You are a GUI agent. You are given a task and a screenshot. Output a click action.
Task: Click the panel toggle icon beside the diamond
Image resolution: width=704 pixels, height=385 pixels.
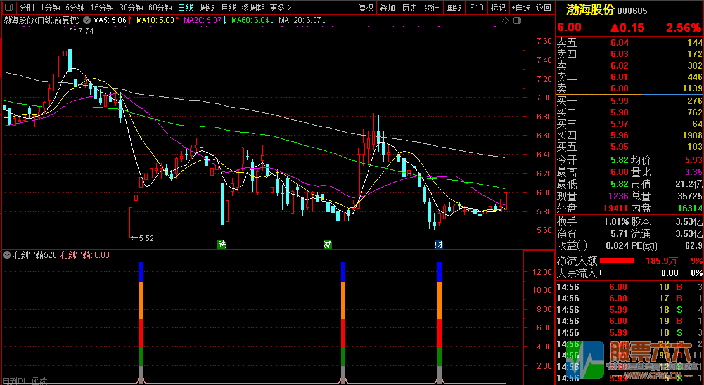516,21
